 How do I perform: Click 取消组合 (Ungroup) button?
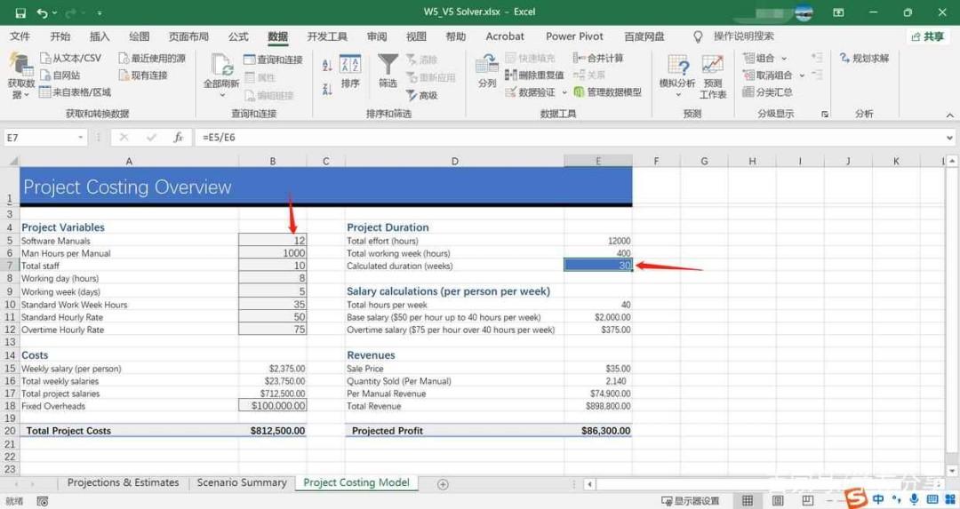pos(768,76)
